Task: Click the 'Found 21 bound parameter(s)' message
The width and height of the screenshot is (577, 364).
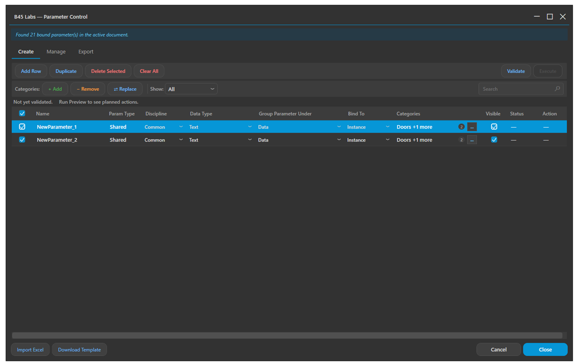Action: coord(72,35)
